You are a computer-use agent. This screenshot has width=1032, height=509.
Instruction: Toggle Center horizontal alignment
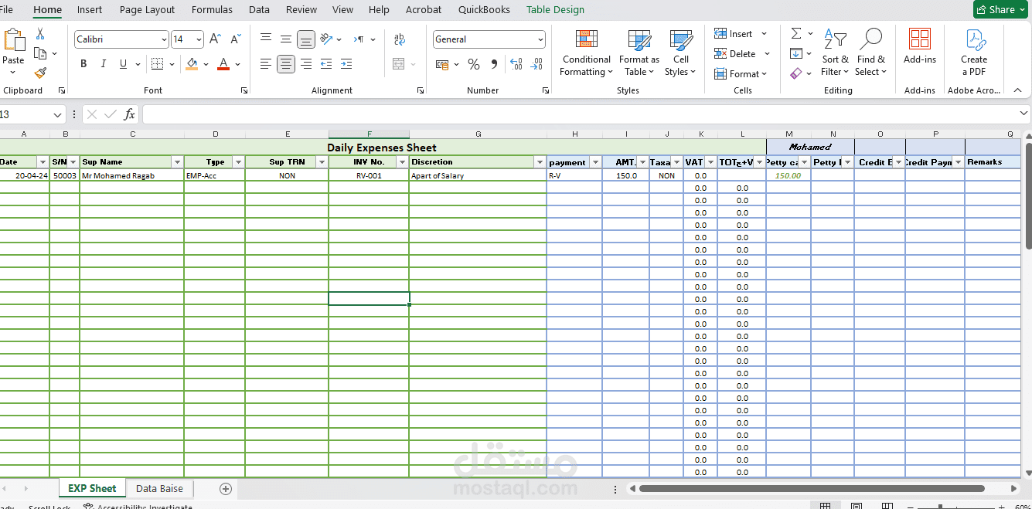tap(286, 64)
